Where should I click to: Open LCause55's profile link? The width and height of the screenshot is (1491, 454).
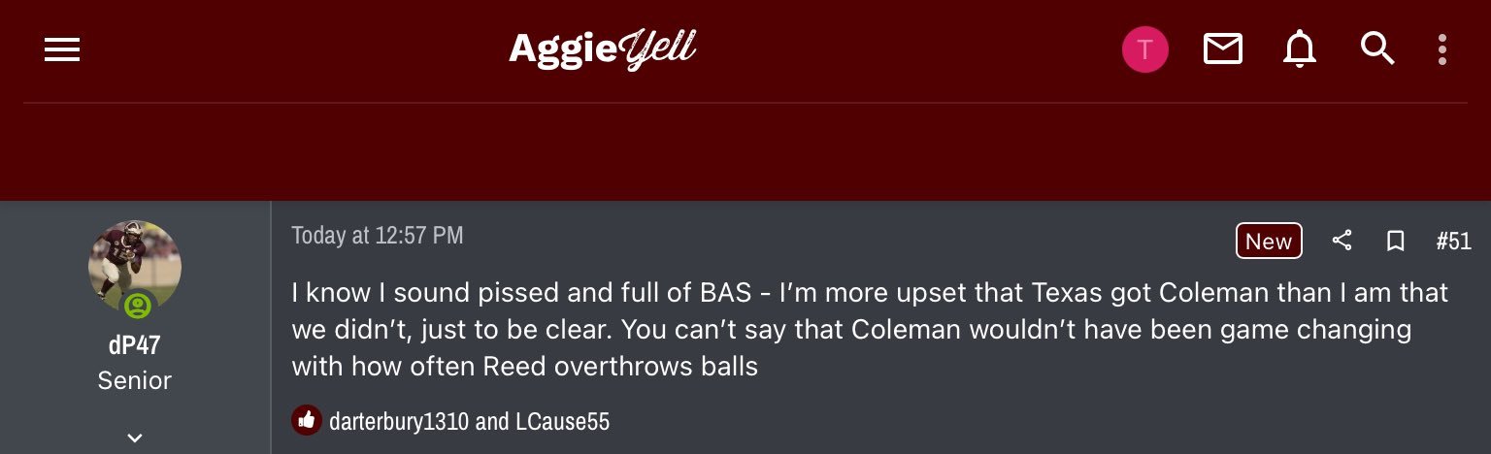click(x=562, y=421)
